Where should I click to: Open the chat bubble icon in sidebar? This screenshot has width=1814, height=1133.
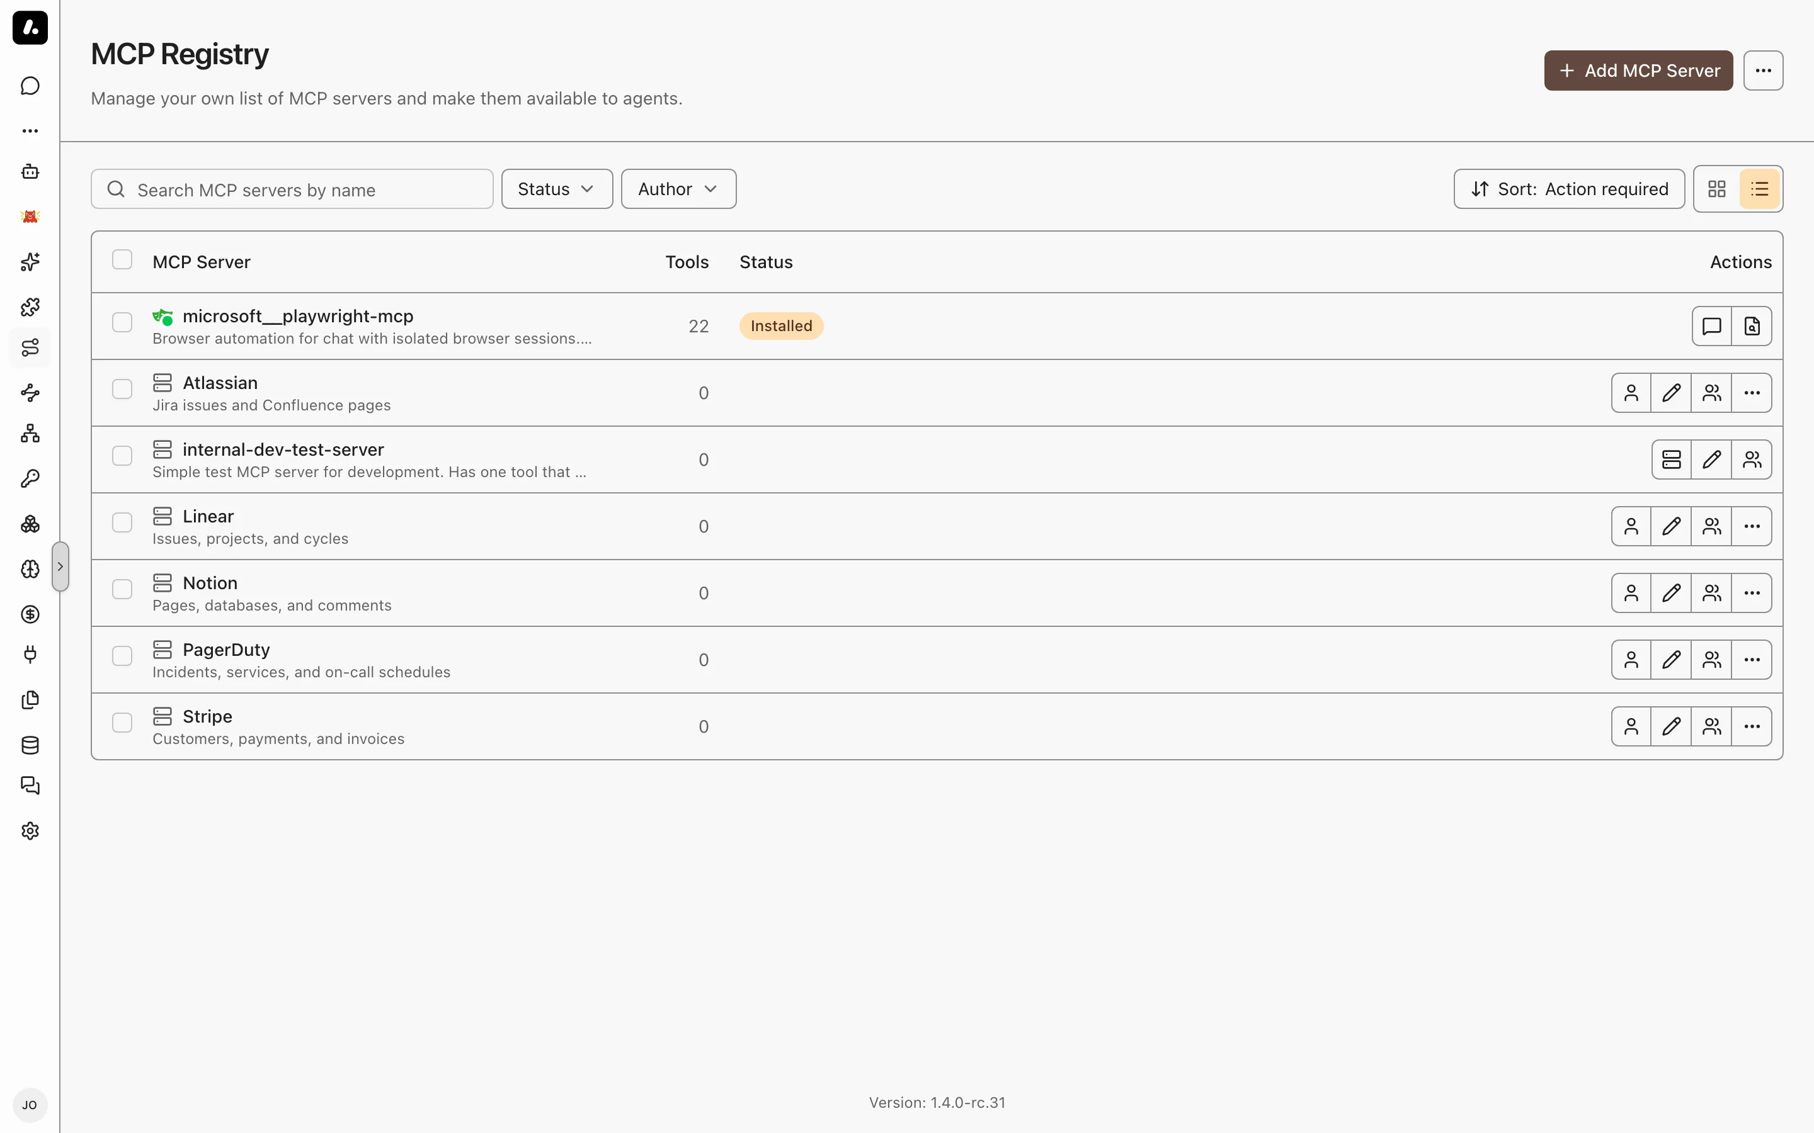(30, 86)
